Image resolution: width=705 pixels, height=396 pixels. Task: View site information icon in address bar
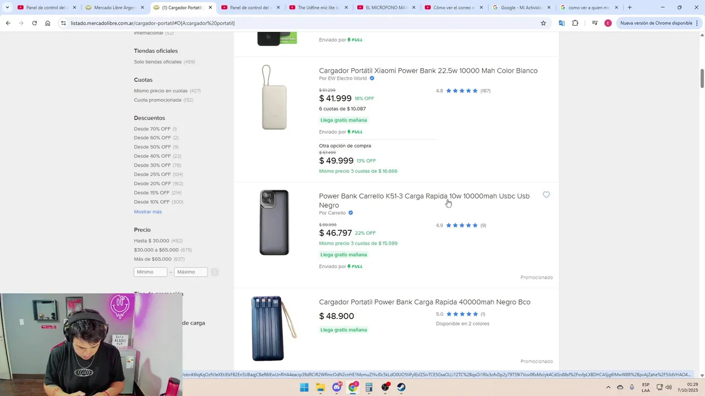pos(63,23)
